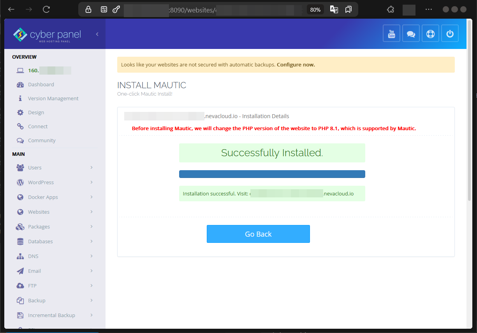Click the Go Back button
Image resolution: width=477 pixels, height=333 pixels.
coord(258,234)
